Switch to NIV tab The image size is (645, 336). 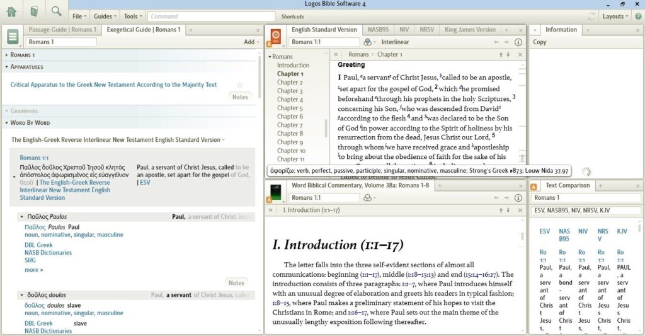pyautogui.click(x=404, y=30)
